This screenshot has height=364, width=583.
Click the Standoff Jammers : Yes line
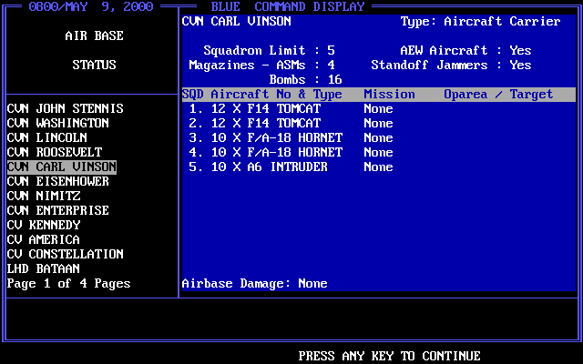coord(452,65)
